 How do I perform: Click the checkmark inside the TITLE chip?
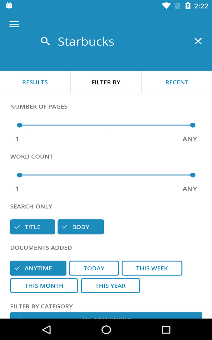click(17, 227)
